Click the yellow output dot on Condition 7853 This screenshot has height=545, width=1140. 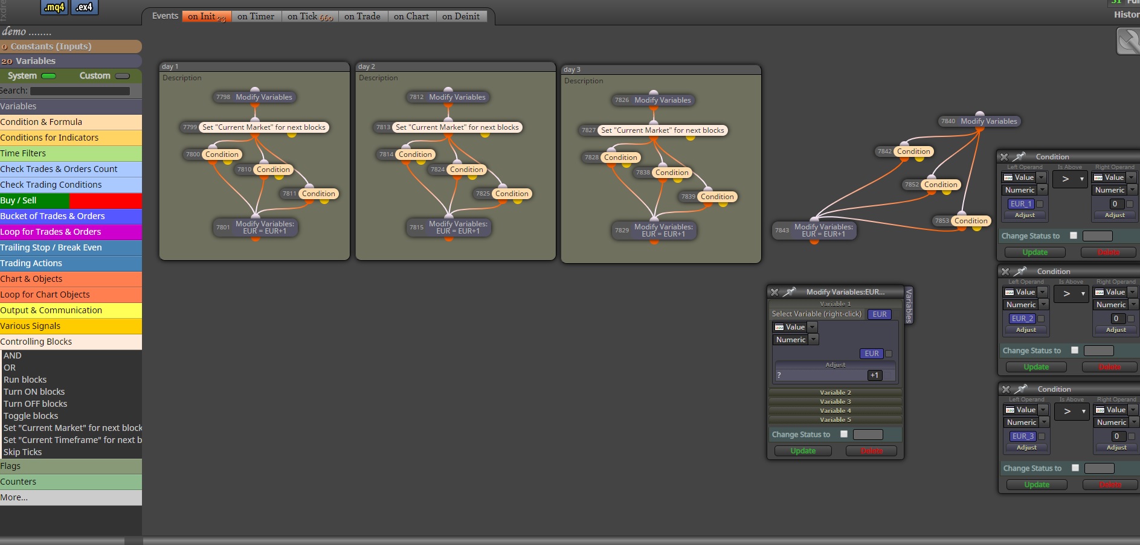pos(977,229)
